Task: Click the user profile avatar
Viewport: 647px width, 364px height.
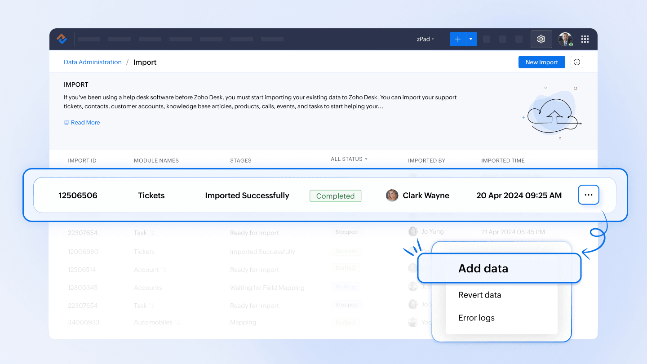Action: [565, 39]
